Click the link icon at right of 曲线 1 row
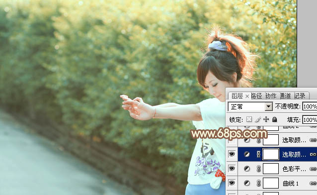 (313, 184)
